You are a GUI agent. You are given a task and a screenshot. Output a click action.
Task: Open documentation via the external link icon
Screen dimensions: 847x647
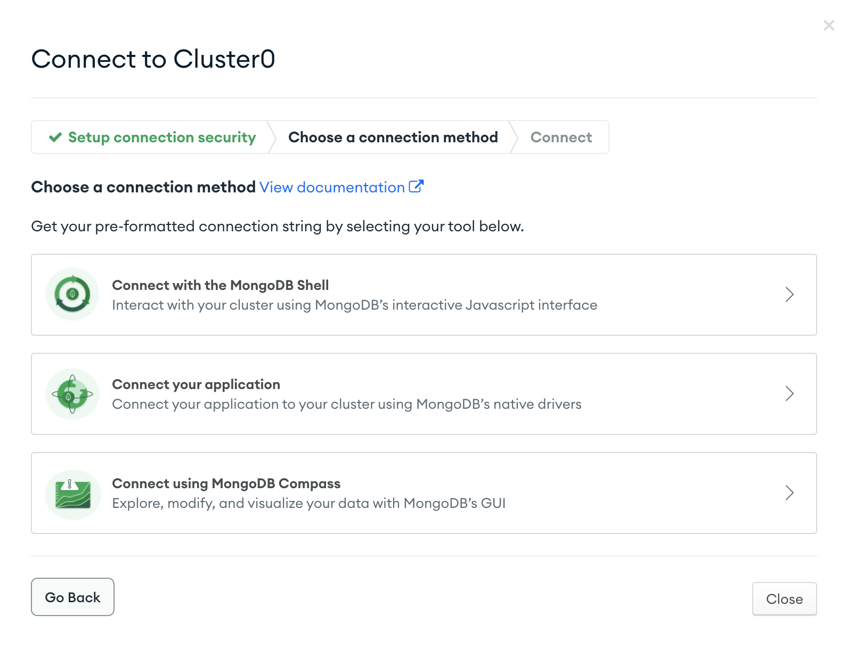click(x=417, y=186)
